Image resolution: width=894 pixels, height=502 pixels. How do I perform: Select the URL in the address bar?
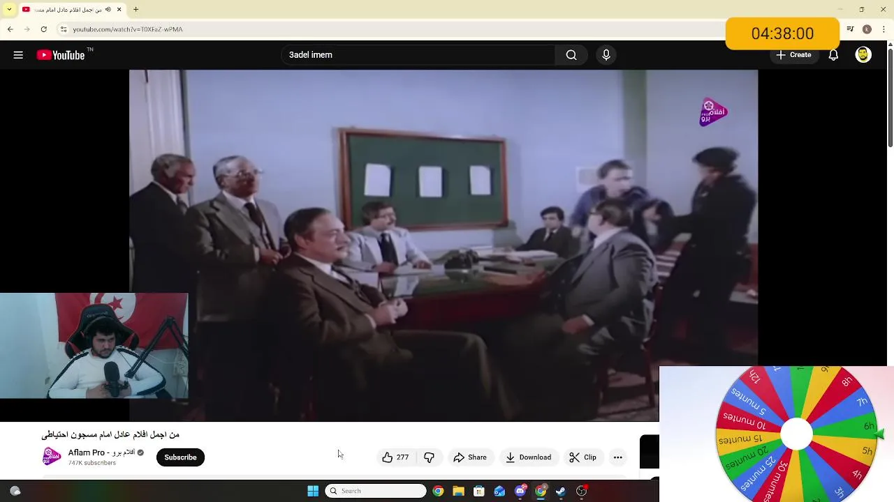pos(128,29)
